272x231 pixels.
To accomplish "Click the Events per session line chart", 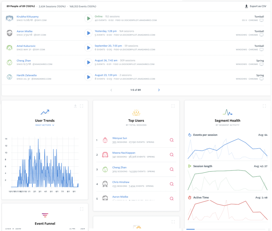I will (227, 149).
